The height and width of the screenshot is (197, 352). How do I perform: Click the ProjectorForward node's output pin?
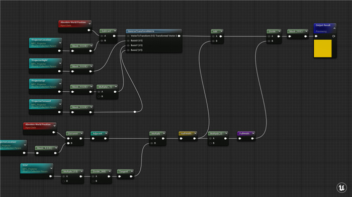[59, 112]
